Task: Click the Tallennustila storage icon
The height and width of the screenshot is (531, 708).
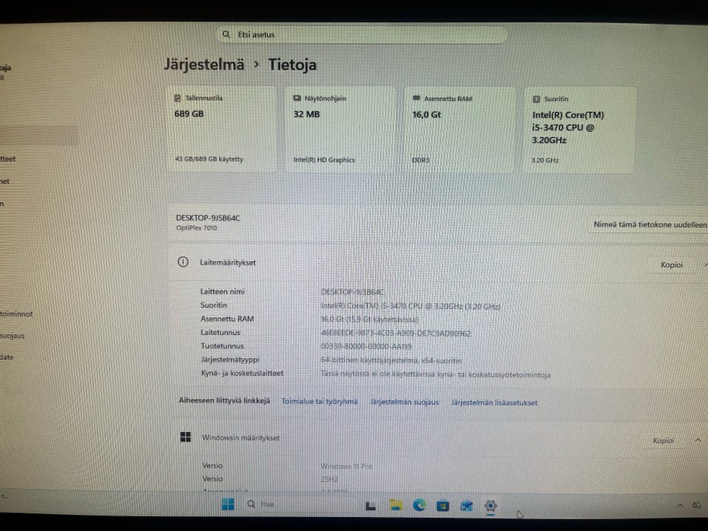Action: tap(178, 98)
